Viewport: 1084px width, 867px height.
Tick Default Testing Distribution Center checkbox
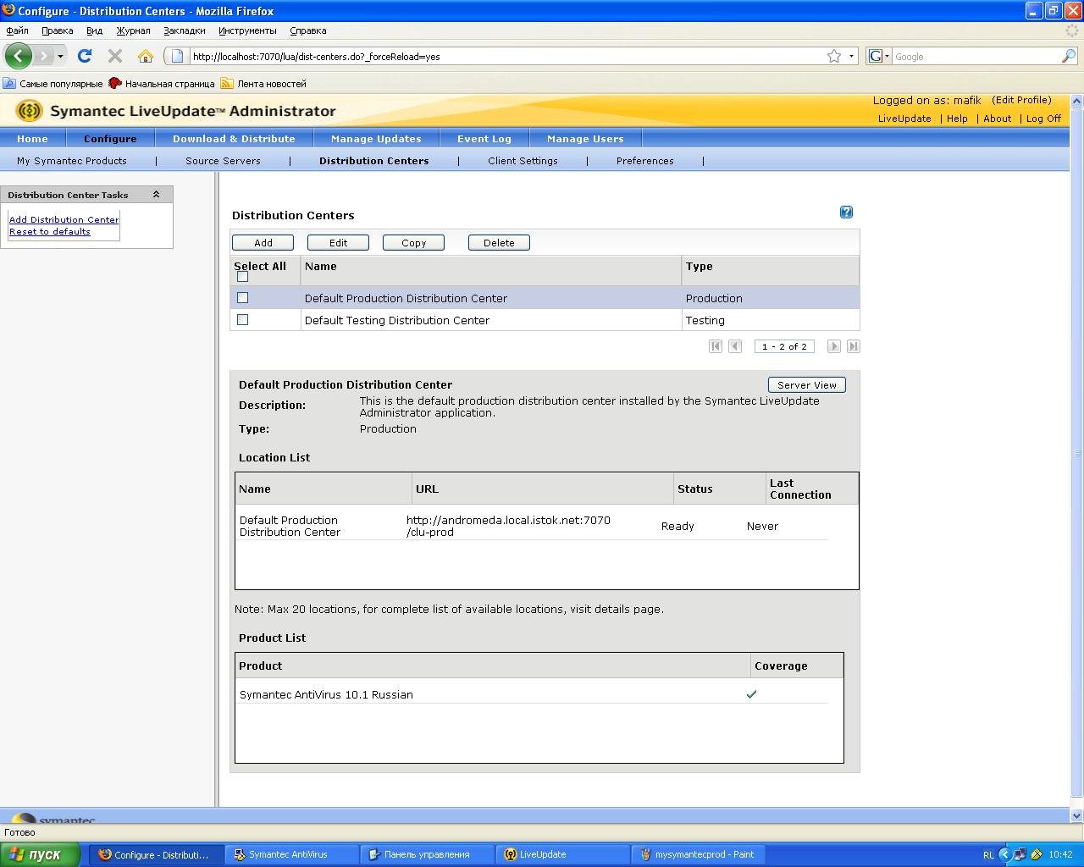[243, 320]
